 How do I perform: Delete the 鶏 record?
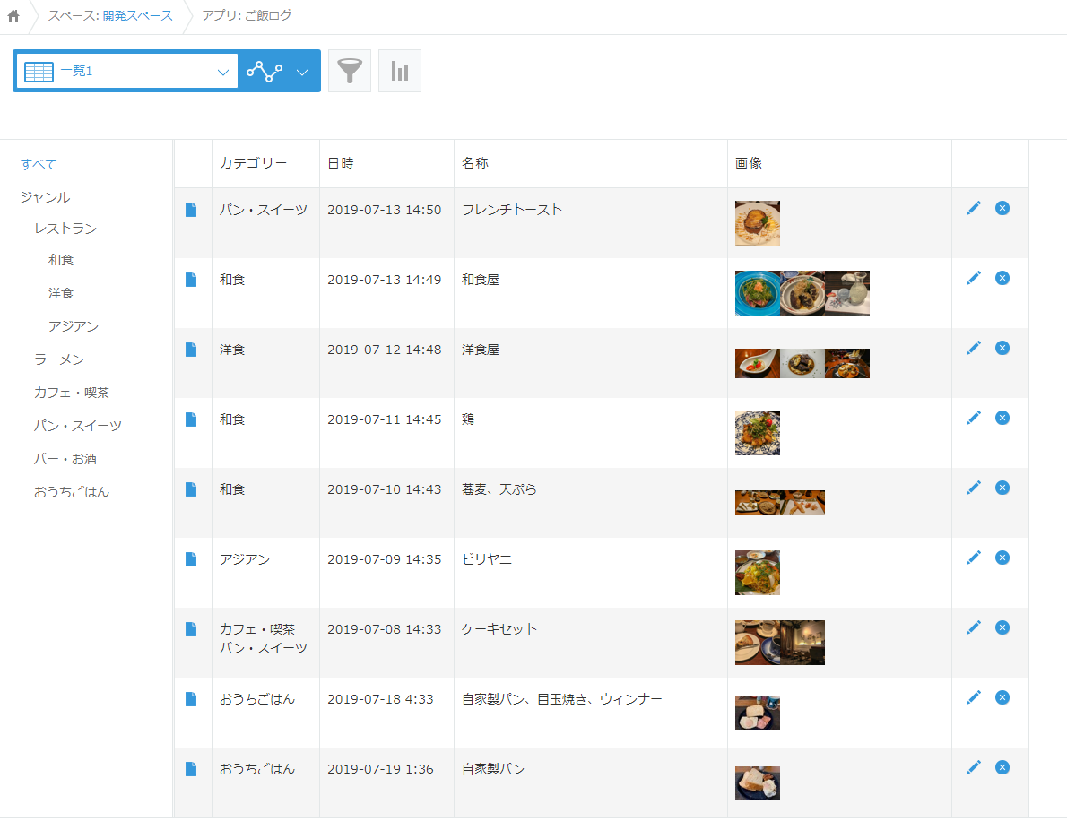(x=1002, y=418)
